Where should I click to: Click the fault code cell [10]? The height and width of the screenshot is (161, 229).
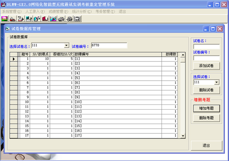(118, 102)
